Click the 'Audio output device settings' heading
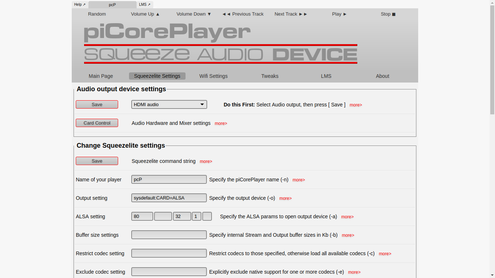This screenshot has height=278, width=495. [121, 89]
